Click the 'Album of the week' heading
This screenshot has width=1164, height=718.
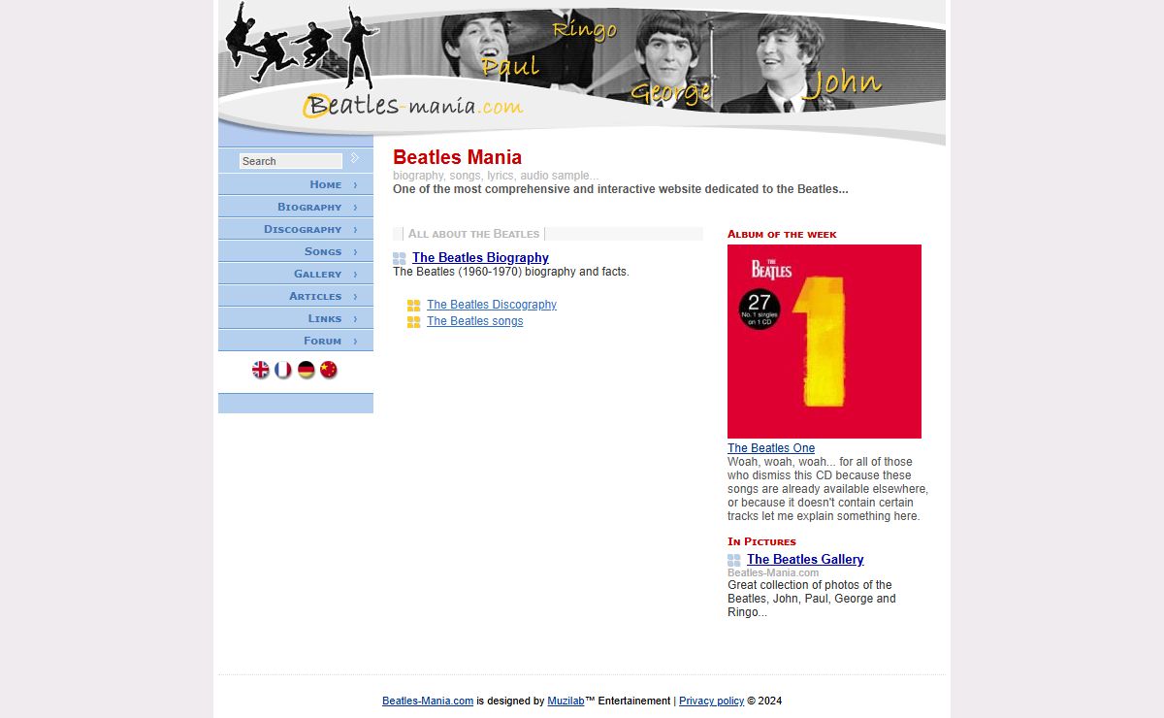pyautogui.click(x=782, y=234)
